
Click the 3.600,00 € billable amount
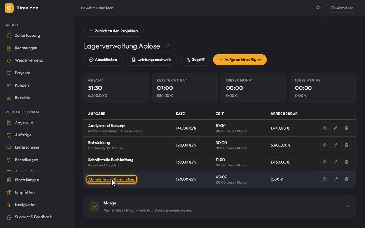coord(281,145)
